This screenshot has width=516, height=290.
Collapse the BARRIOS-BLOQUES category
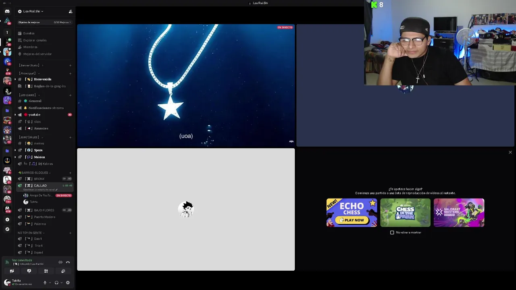point(34,173)
